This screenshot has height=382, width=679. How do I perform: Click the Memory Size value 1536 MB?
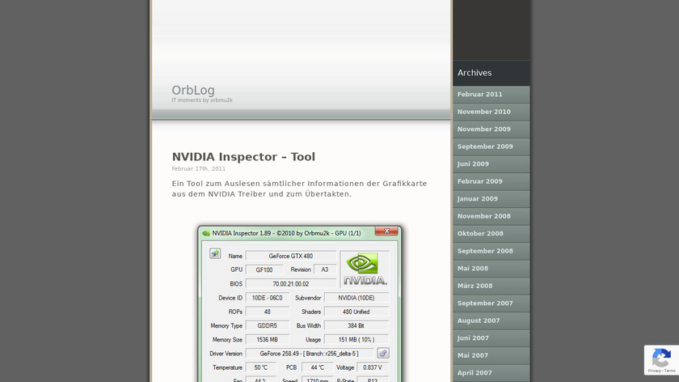268,339
